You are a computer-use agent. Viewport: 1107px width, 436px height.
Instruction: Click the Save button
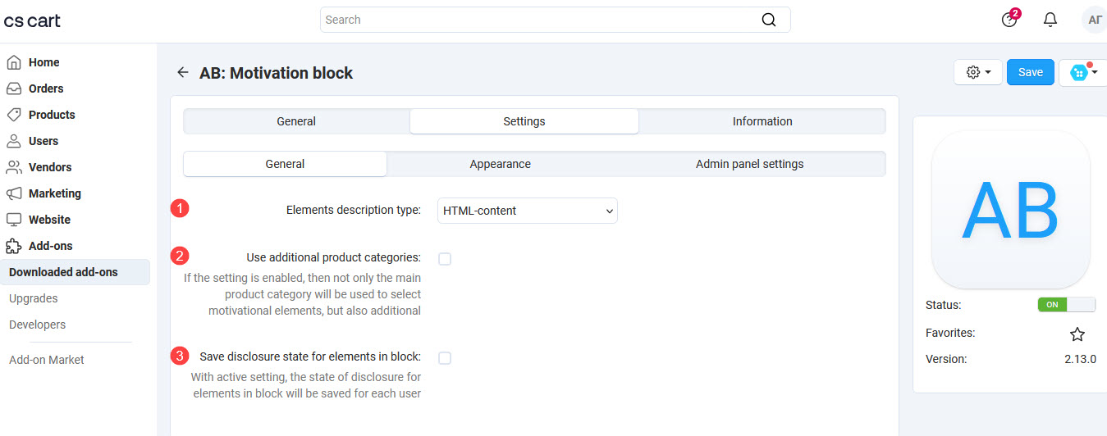tap(1031, 72)
